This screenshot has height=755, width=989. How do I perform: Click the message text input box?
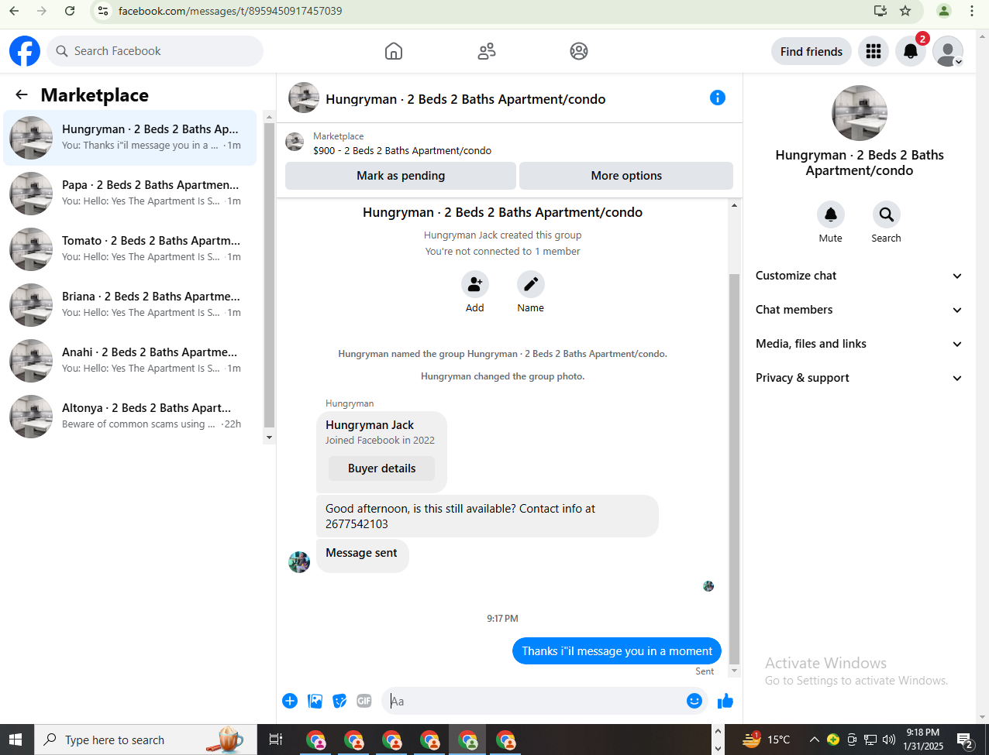click(535, 701)
